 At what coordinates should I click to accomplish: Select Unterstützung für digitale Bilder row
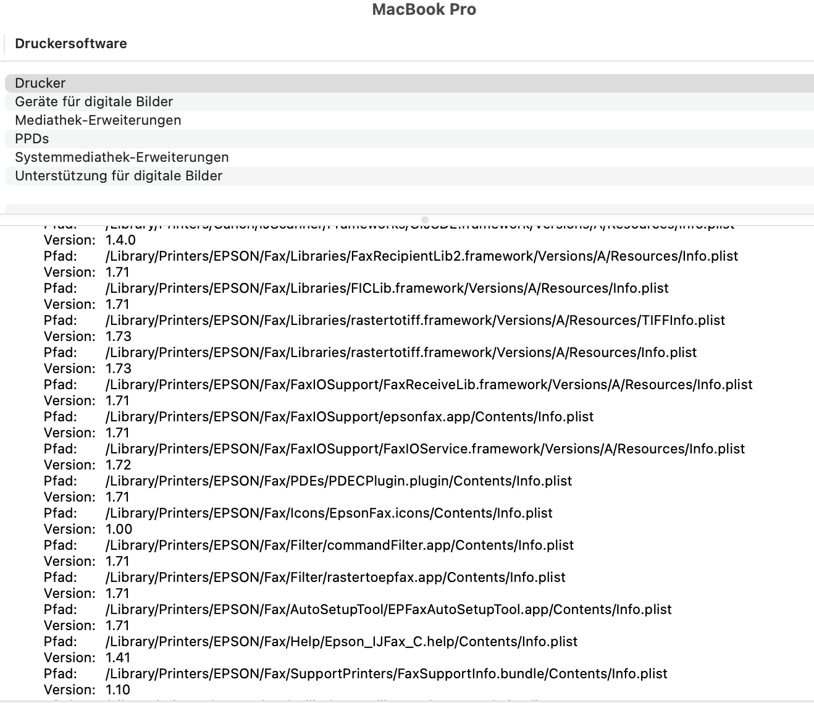pos(119,176)
